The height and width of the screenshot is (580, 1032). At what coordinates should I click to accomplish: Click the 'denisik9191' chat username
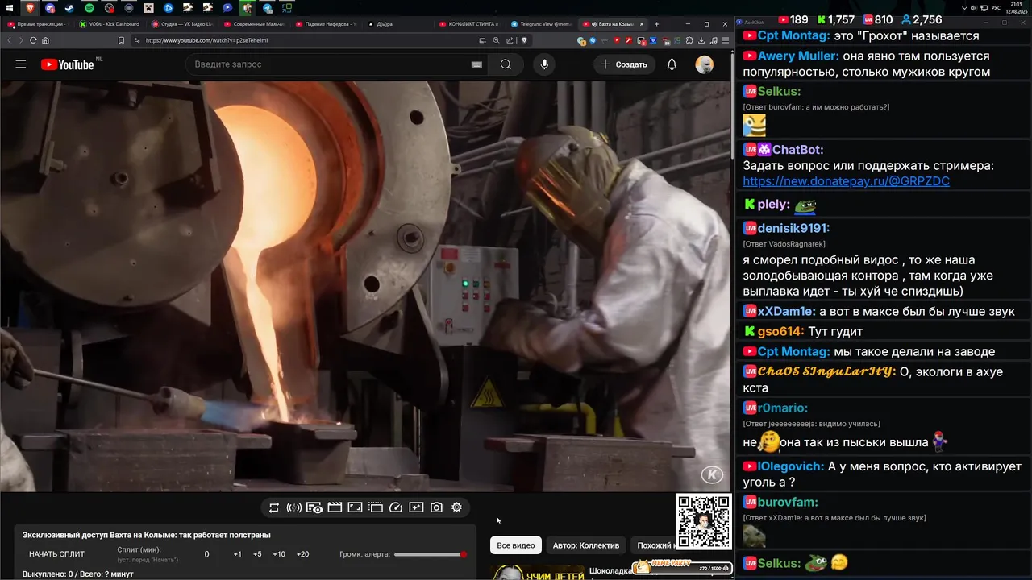pos(793,228)
